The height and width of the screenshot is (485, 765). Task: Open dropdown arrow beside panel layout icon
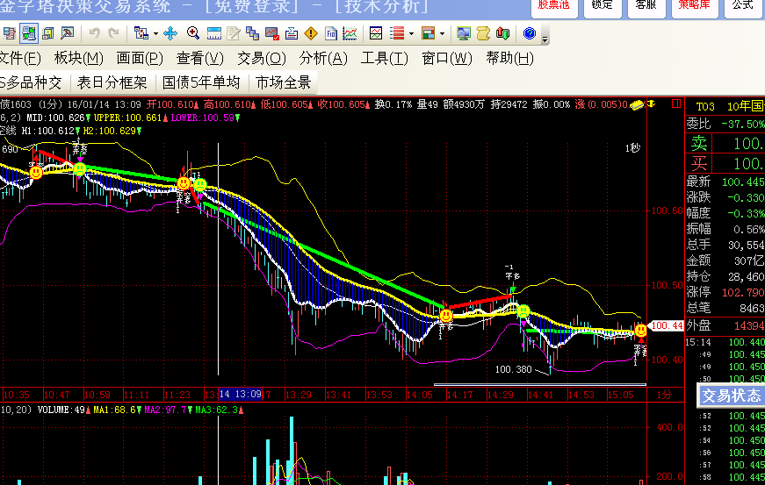tap(442, 33)
